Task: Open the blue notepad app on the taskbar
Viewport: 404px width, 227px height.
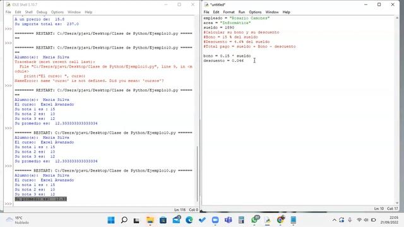Action: [x=294, y=220]
